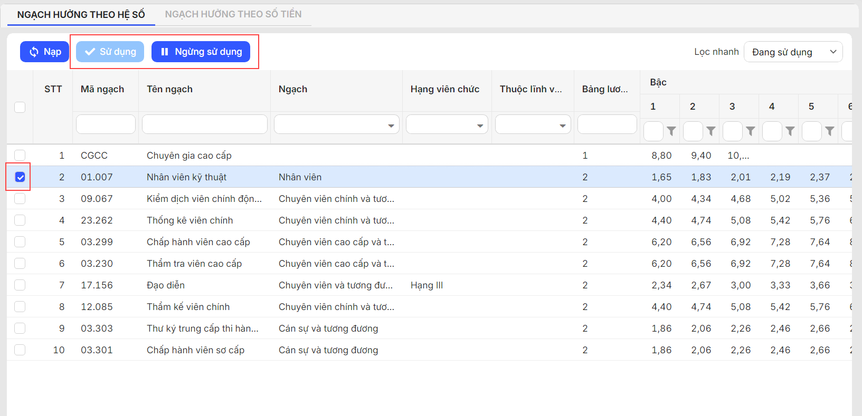Click the Tên ngạch filter input field
Viewport: 862px width, 416px height.
point(204,124)
